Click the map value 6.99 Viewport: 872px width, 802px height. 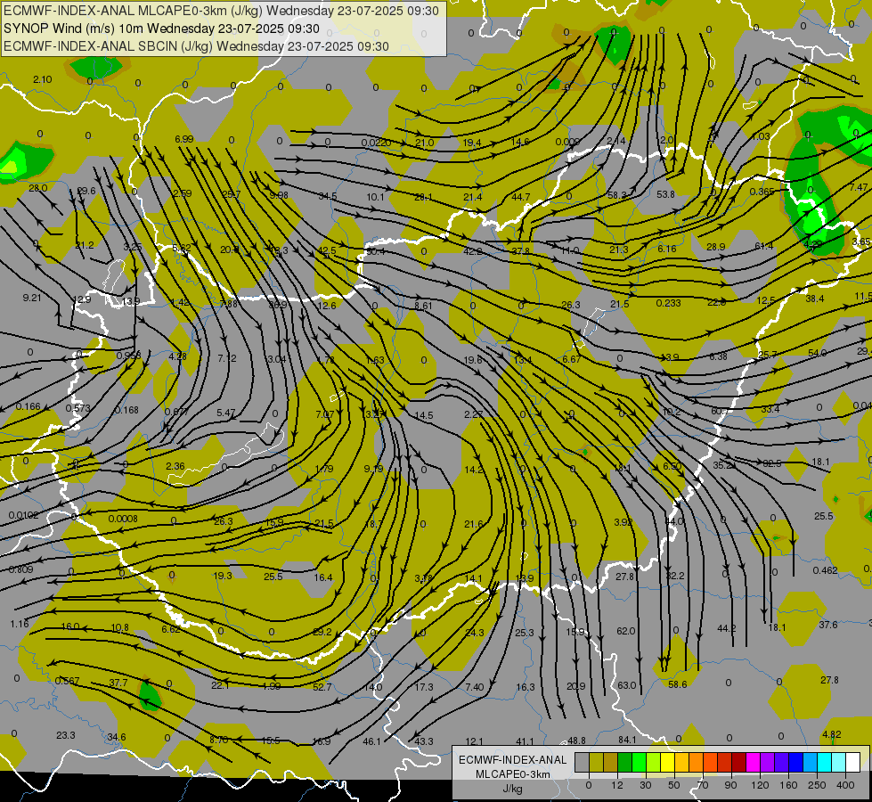click(x=184, y=139)
